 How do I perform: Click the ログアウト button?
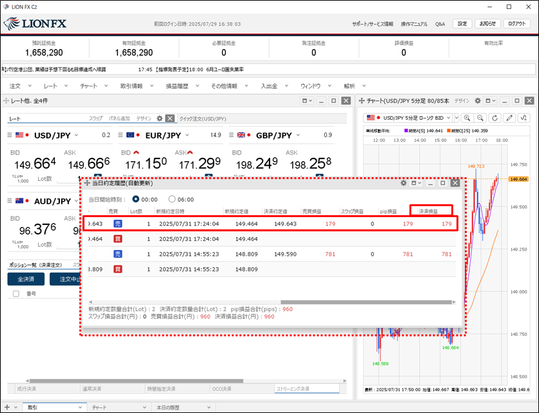(516, 24)
